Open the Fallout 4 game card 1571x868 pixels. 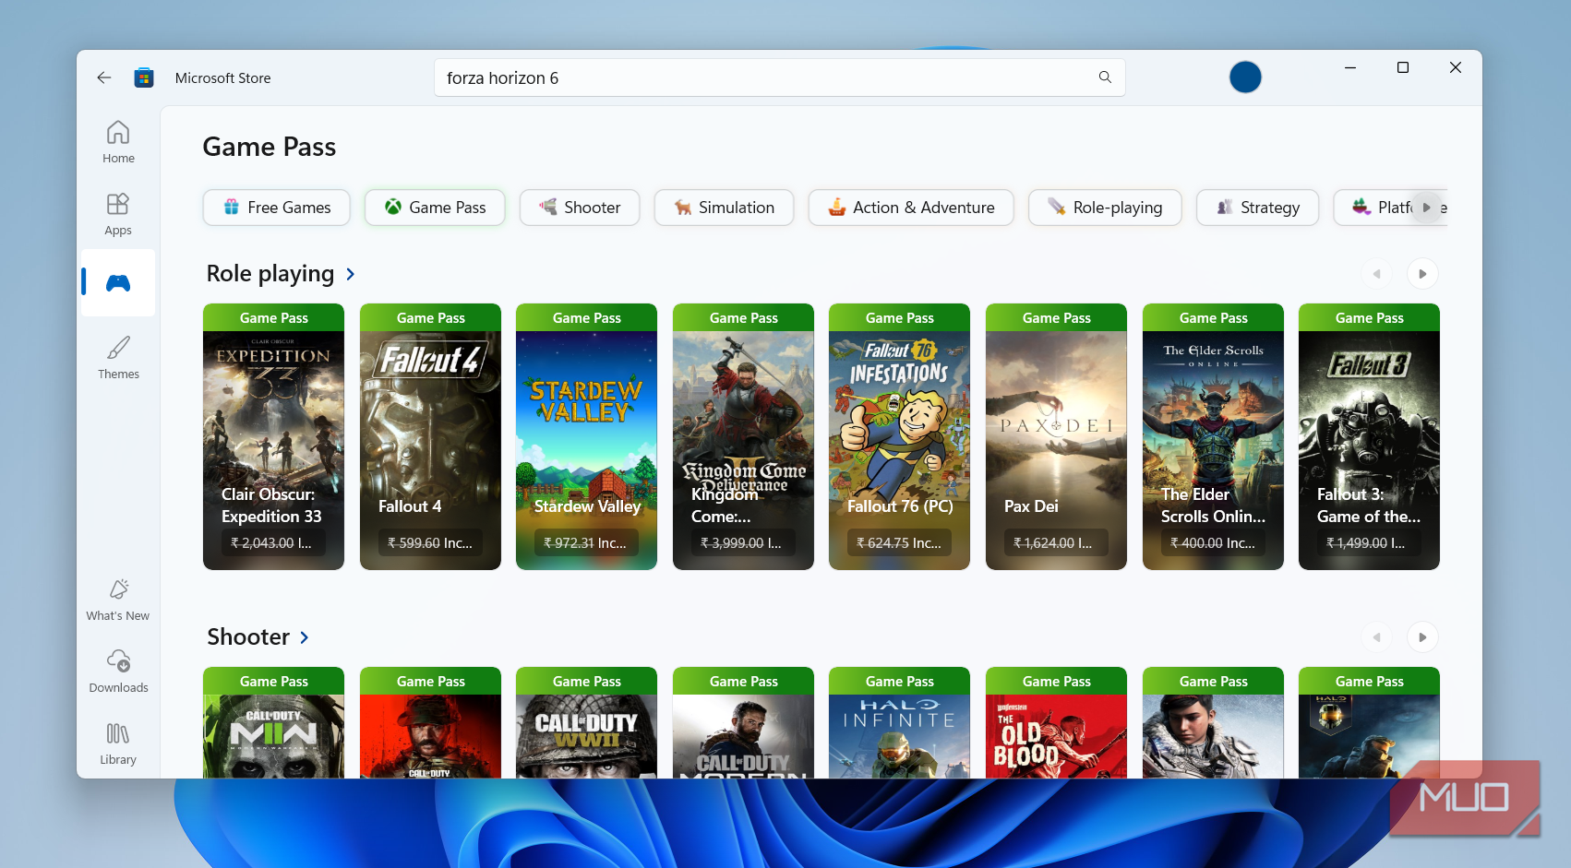tap(430, 436)
